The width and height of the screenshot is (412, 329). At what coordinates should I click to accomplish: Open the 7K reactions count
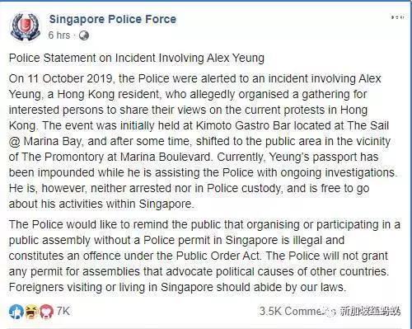pyautogui.click(x=63, y=311)
